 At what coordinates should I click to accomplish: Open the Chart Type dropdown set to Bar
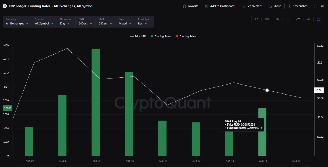click(142, 23)
